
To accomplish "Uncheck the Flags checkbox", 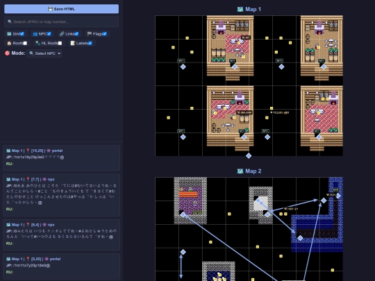I will 105,34.
